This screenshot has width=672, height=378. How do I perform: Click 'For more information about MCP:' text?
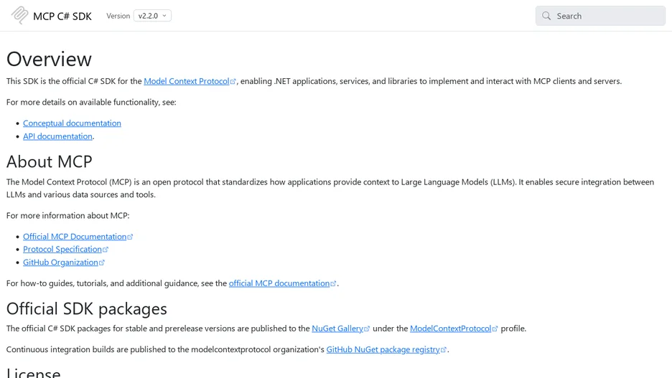click(67, 216)
